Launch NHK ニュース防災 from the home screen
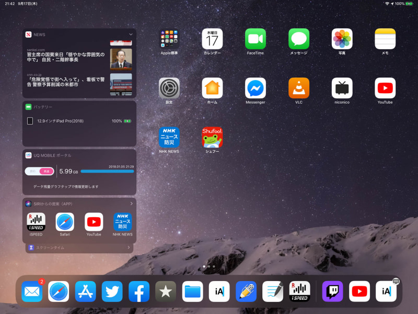Screen dimensions: 418x314 [168, 136]
